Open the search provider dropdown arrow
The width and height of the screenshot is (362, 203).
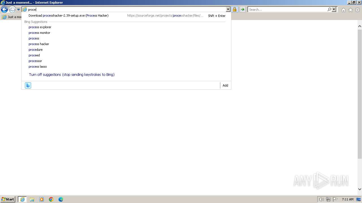(x=334, y=10)
